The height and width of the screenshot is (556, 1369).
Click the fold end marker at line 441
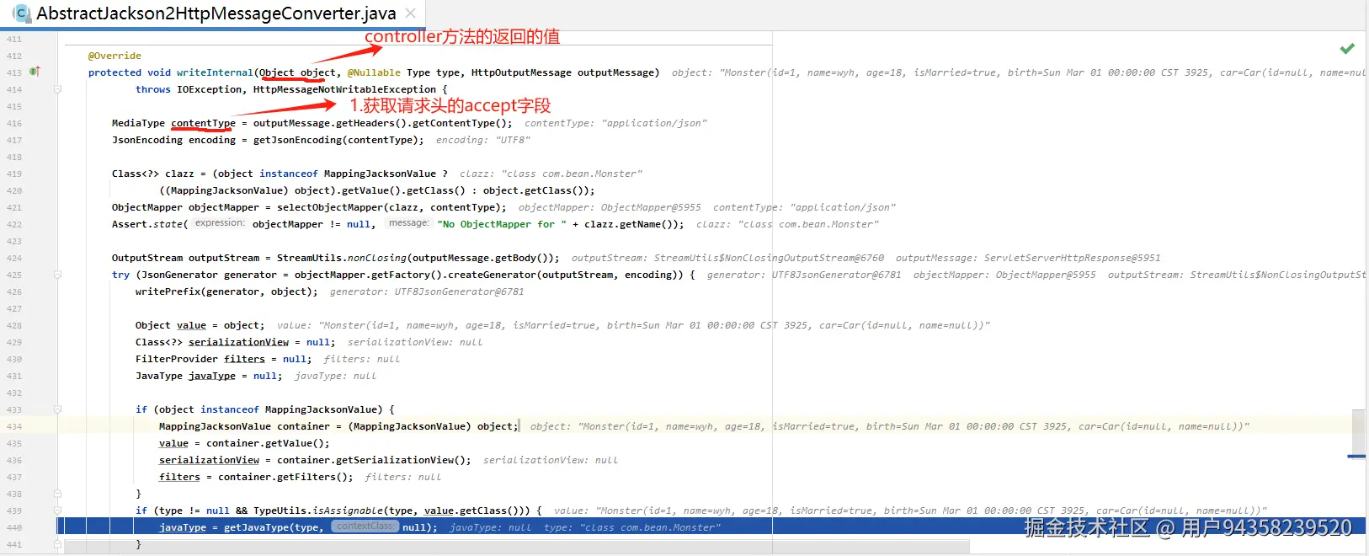[57, 544]
